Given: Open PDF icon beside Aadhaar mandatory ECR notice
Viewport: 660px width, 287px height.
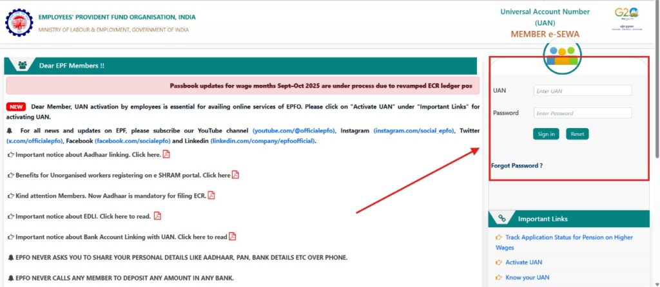Looking at the screenshot, I should coord(211,196).
